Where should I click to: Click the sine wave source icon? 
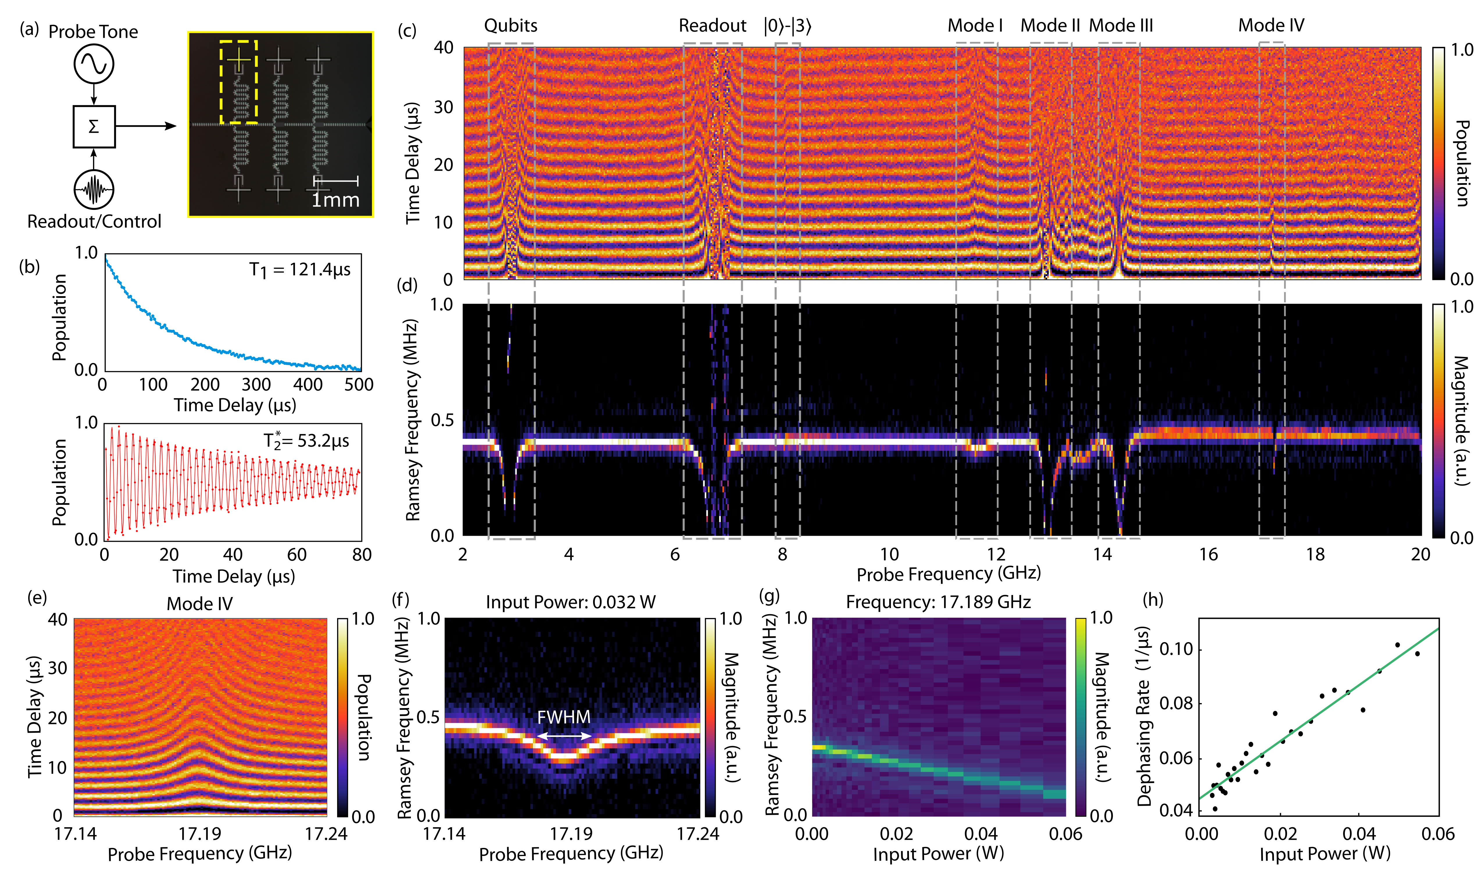click(x=94, y=64)
